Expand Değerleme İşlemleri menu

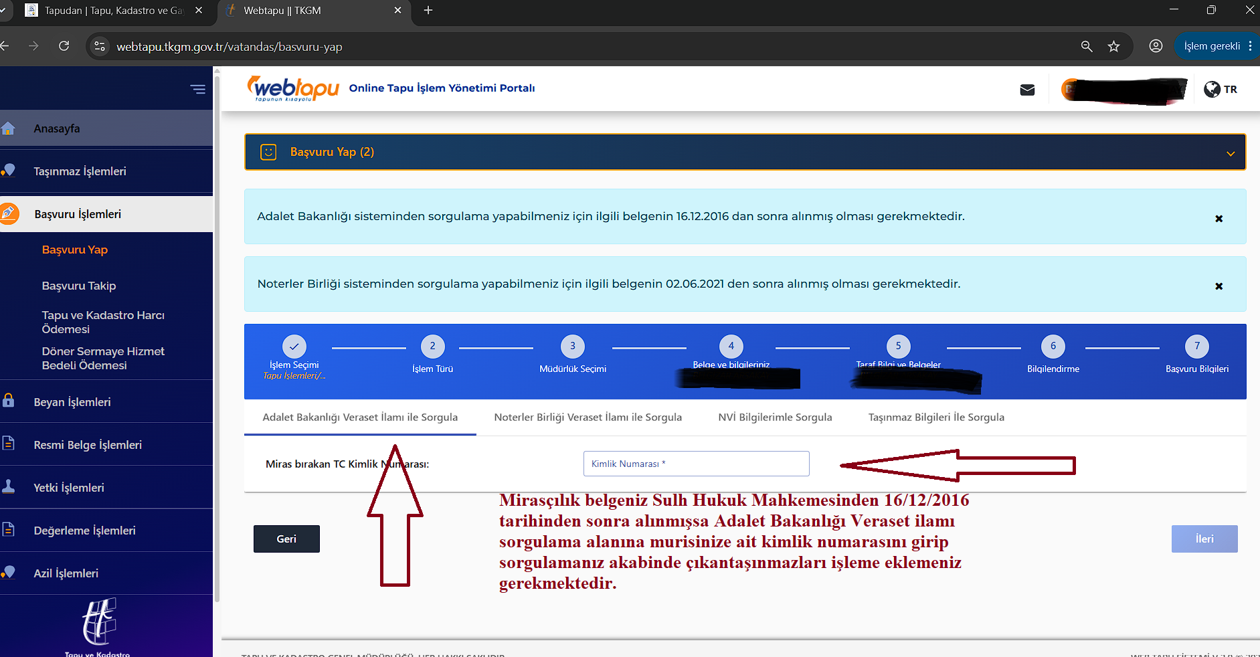point(106,530)
